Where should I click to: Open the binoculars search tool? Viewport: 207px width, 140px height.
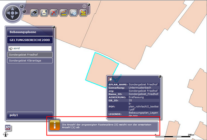pos(34,13)
